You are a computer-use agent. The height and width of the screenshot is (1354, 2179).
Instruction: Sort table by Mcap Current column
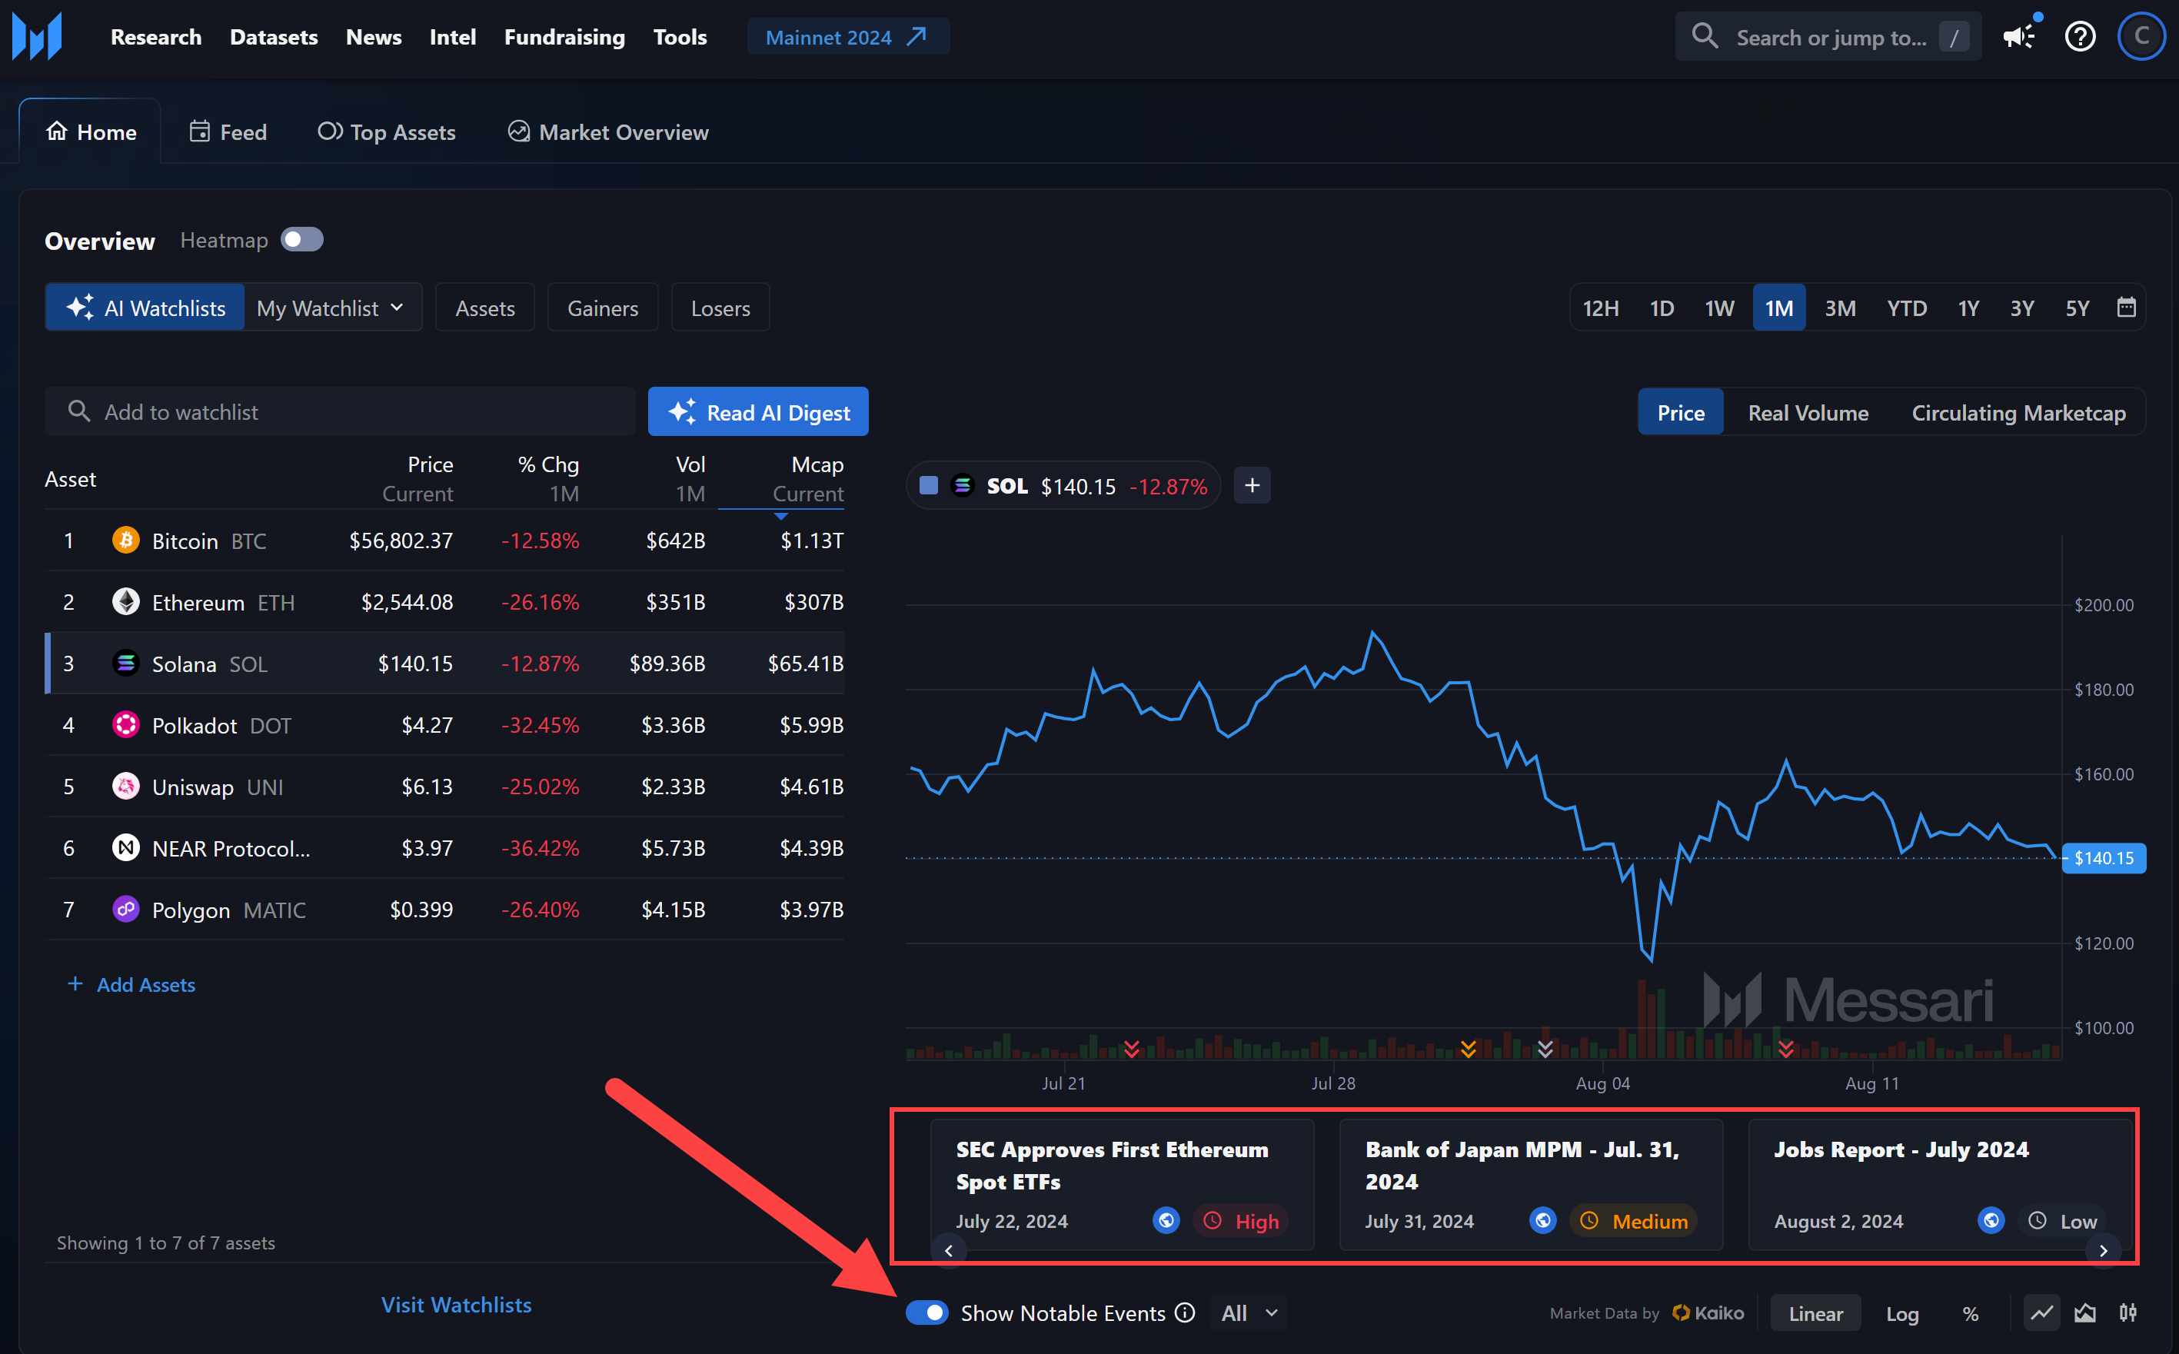807,479
